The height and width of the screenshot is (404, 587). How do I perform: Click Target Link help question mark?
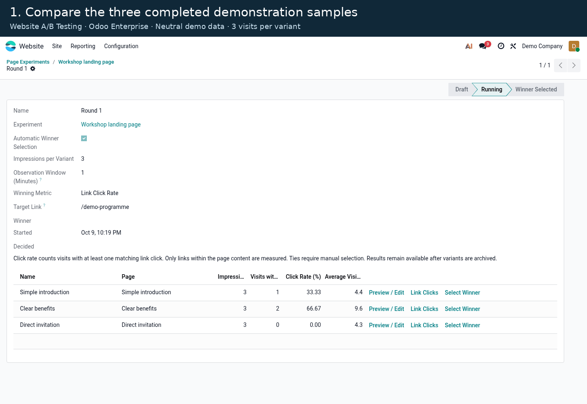coord(44,205)
